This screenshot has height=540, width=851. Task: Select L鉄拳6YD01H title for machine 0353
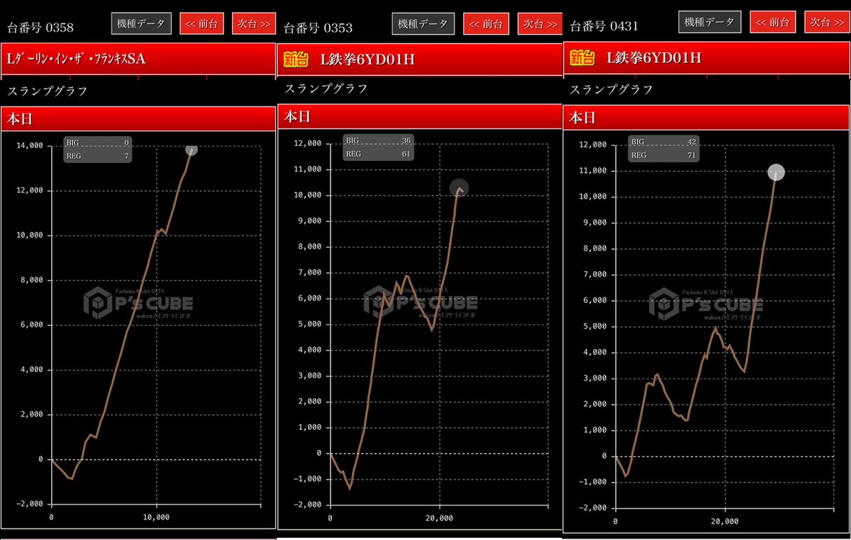click(367, 60)
